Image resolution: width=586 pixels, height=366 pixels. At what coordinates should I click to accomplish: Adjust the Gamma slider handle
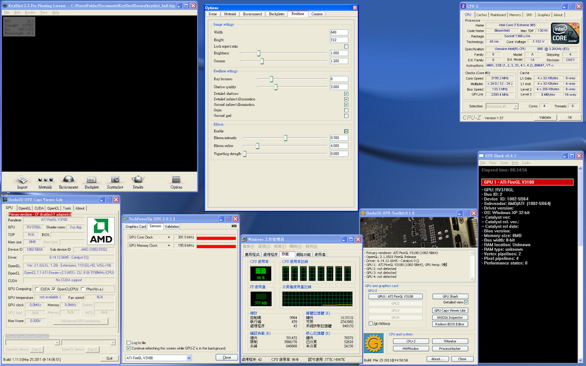point(262,61)
